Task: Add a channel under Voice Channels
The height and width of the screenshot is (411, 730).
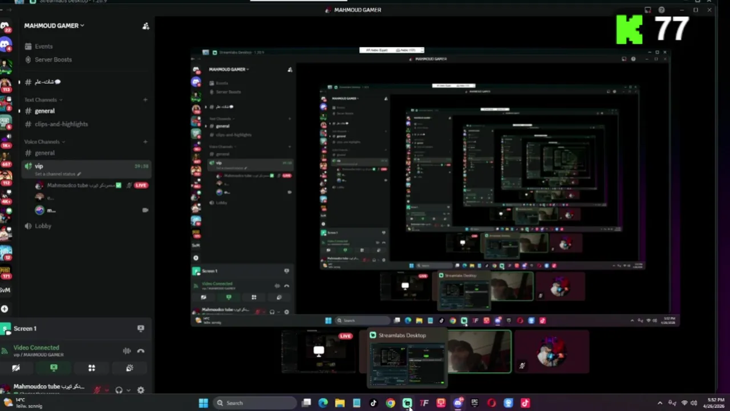Action: (x=145, y=142)
